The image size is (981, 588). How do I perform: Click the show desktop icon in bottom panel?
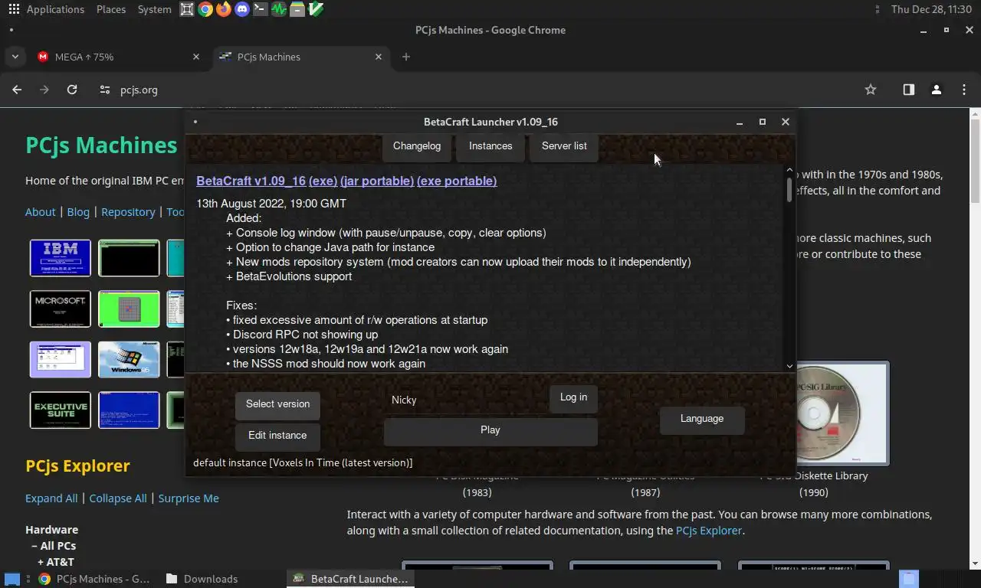pos(12,579)
